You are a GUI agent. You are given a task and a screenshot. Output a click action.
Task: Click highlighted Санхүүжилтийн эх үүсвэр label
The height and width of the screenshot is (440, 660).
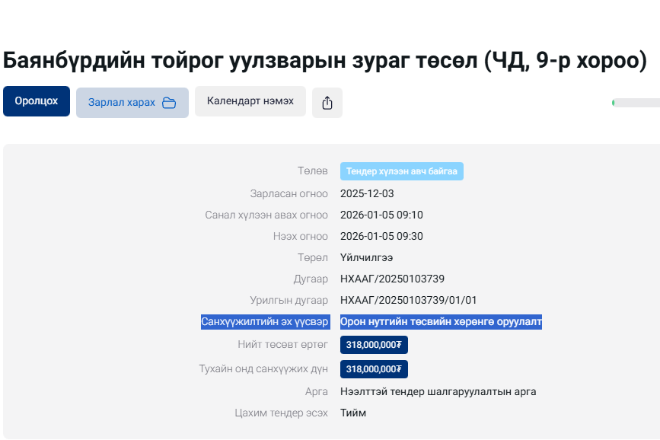click(x=264, y=322)
